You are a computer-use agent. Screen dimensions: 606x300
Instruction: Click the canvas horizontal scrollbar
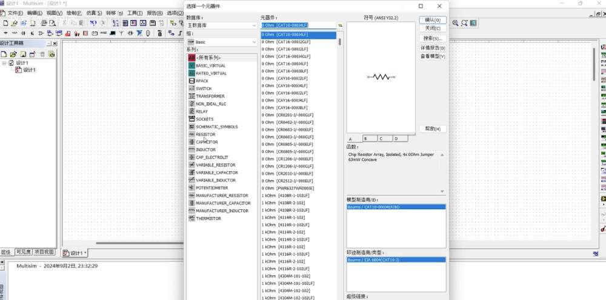(x=139, y=243)
